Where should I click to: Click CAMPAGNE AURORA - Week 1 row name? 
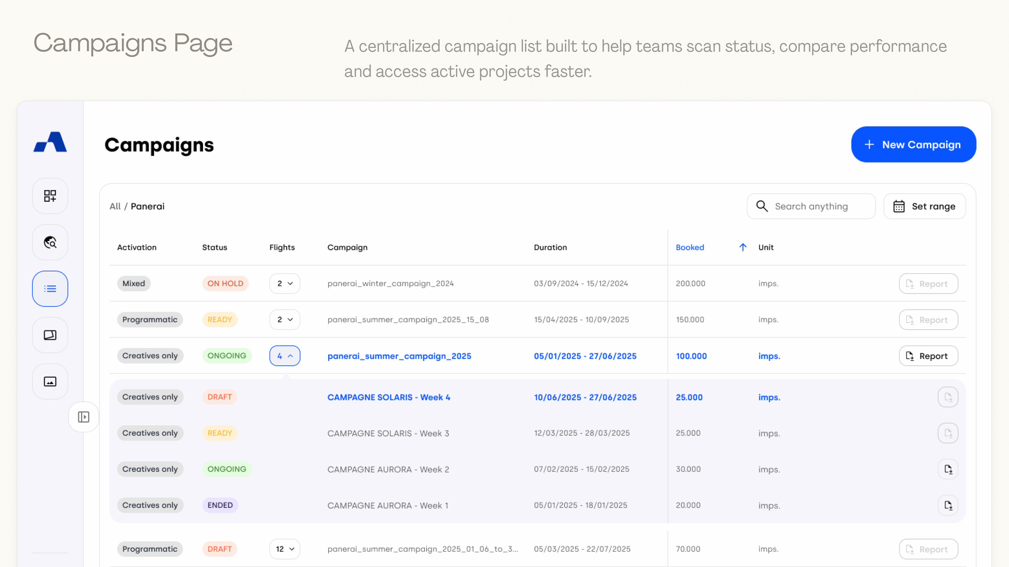click(388, 505)
